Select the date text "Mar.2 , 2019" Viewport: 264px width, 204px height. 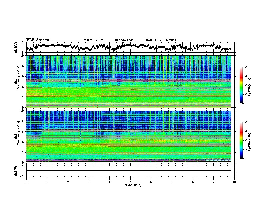pyautogui.click(x=93, y=40)
